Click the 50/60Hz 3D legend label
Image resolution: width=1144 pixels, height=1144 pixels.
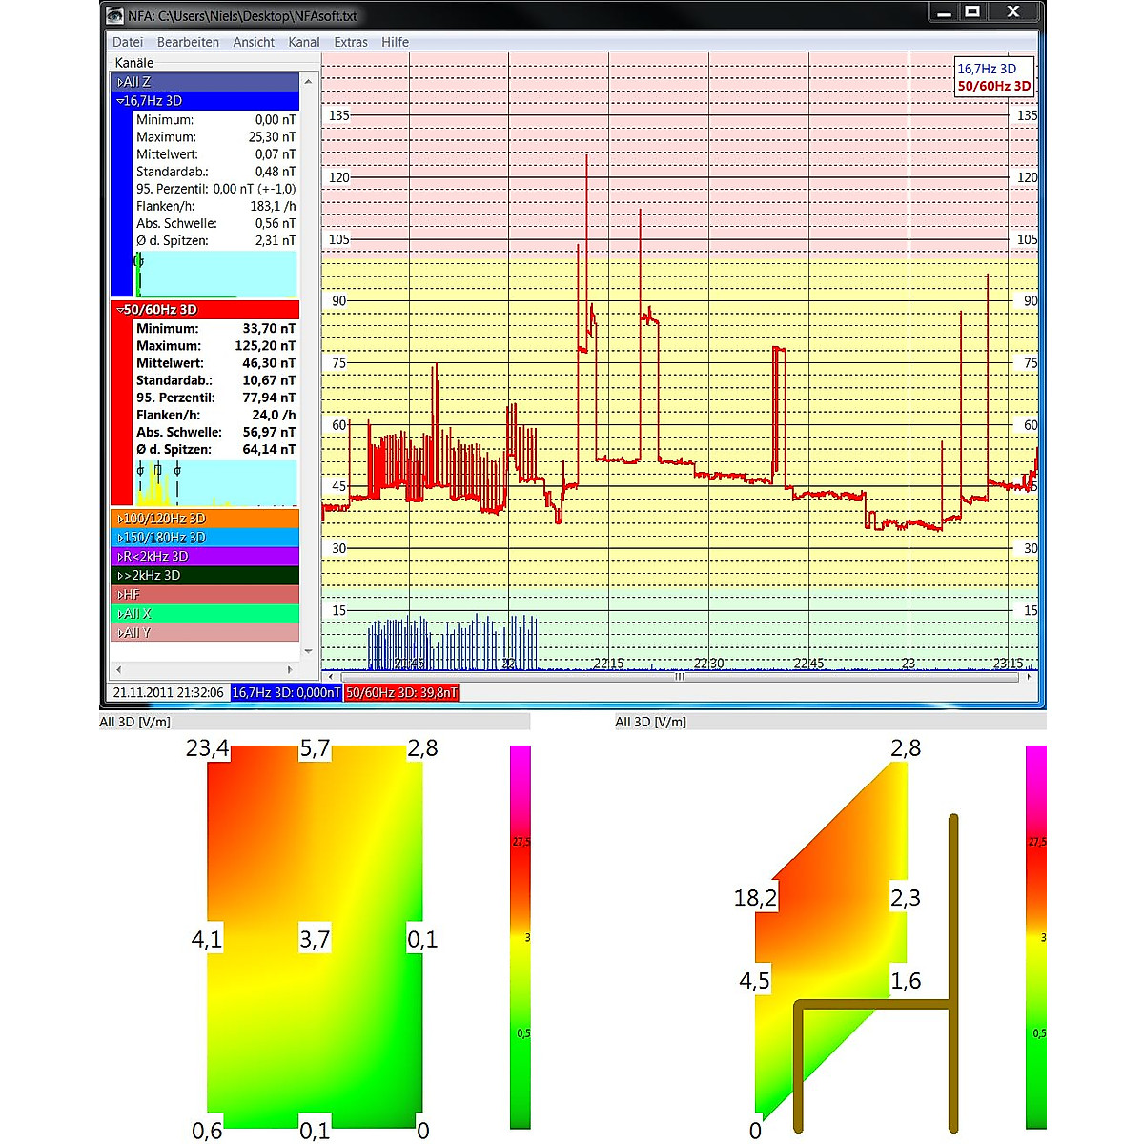click(x=993, y=86)
